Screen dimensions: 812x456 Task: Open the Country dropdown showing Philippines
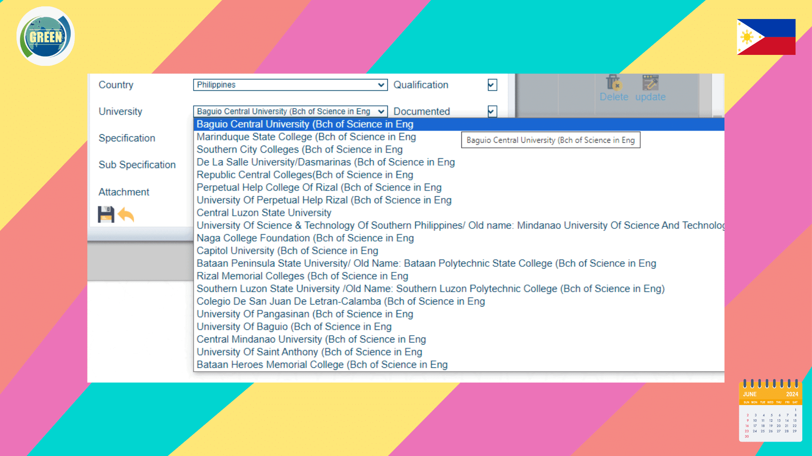[x=290, y=85]
